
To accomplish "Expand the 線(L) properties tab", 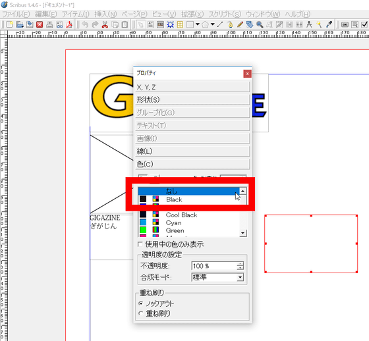I will coord(192,151).
